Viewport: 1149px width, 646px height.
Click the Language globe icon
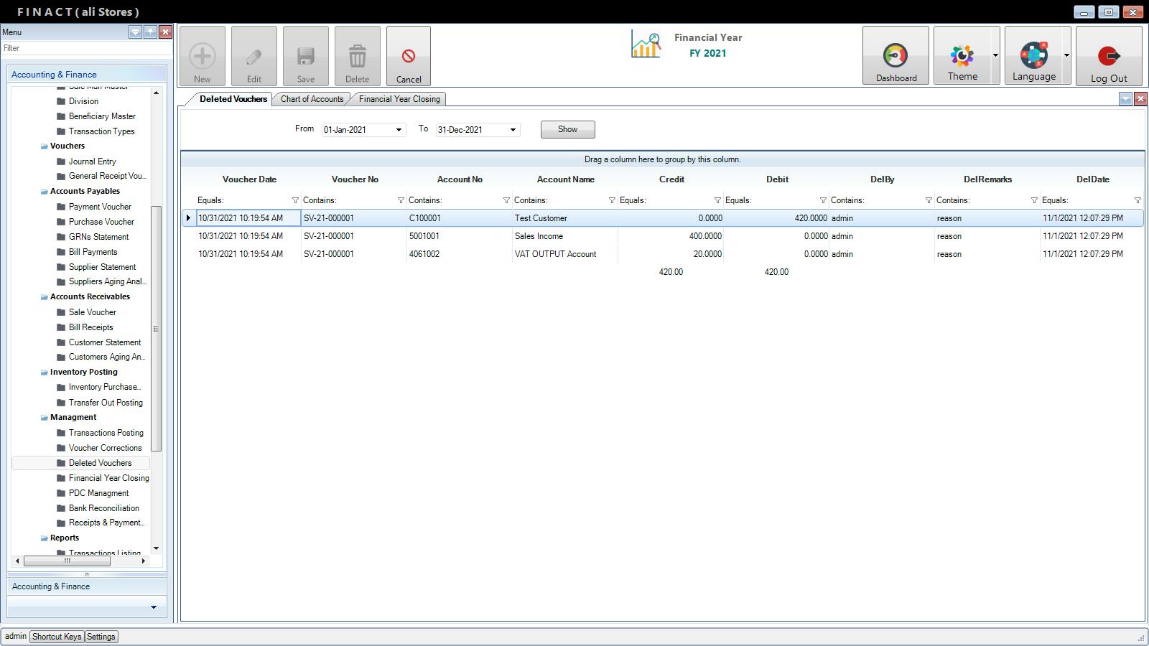(1033, 56)
